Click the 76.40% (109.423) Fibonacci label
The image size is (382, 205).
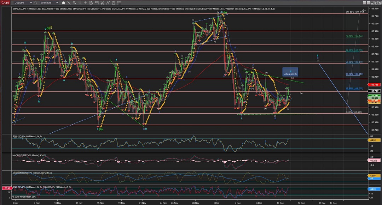coord(354,36)
